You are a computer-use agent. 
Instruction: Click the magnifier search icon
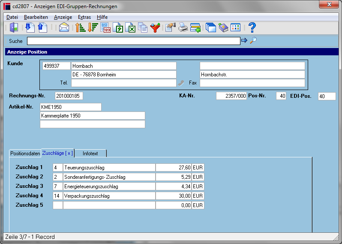click(253, 40)
